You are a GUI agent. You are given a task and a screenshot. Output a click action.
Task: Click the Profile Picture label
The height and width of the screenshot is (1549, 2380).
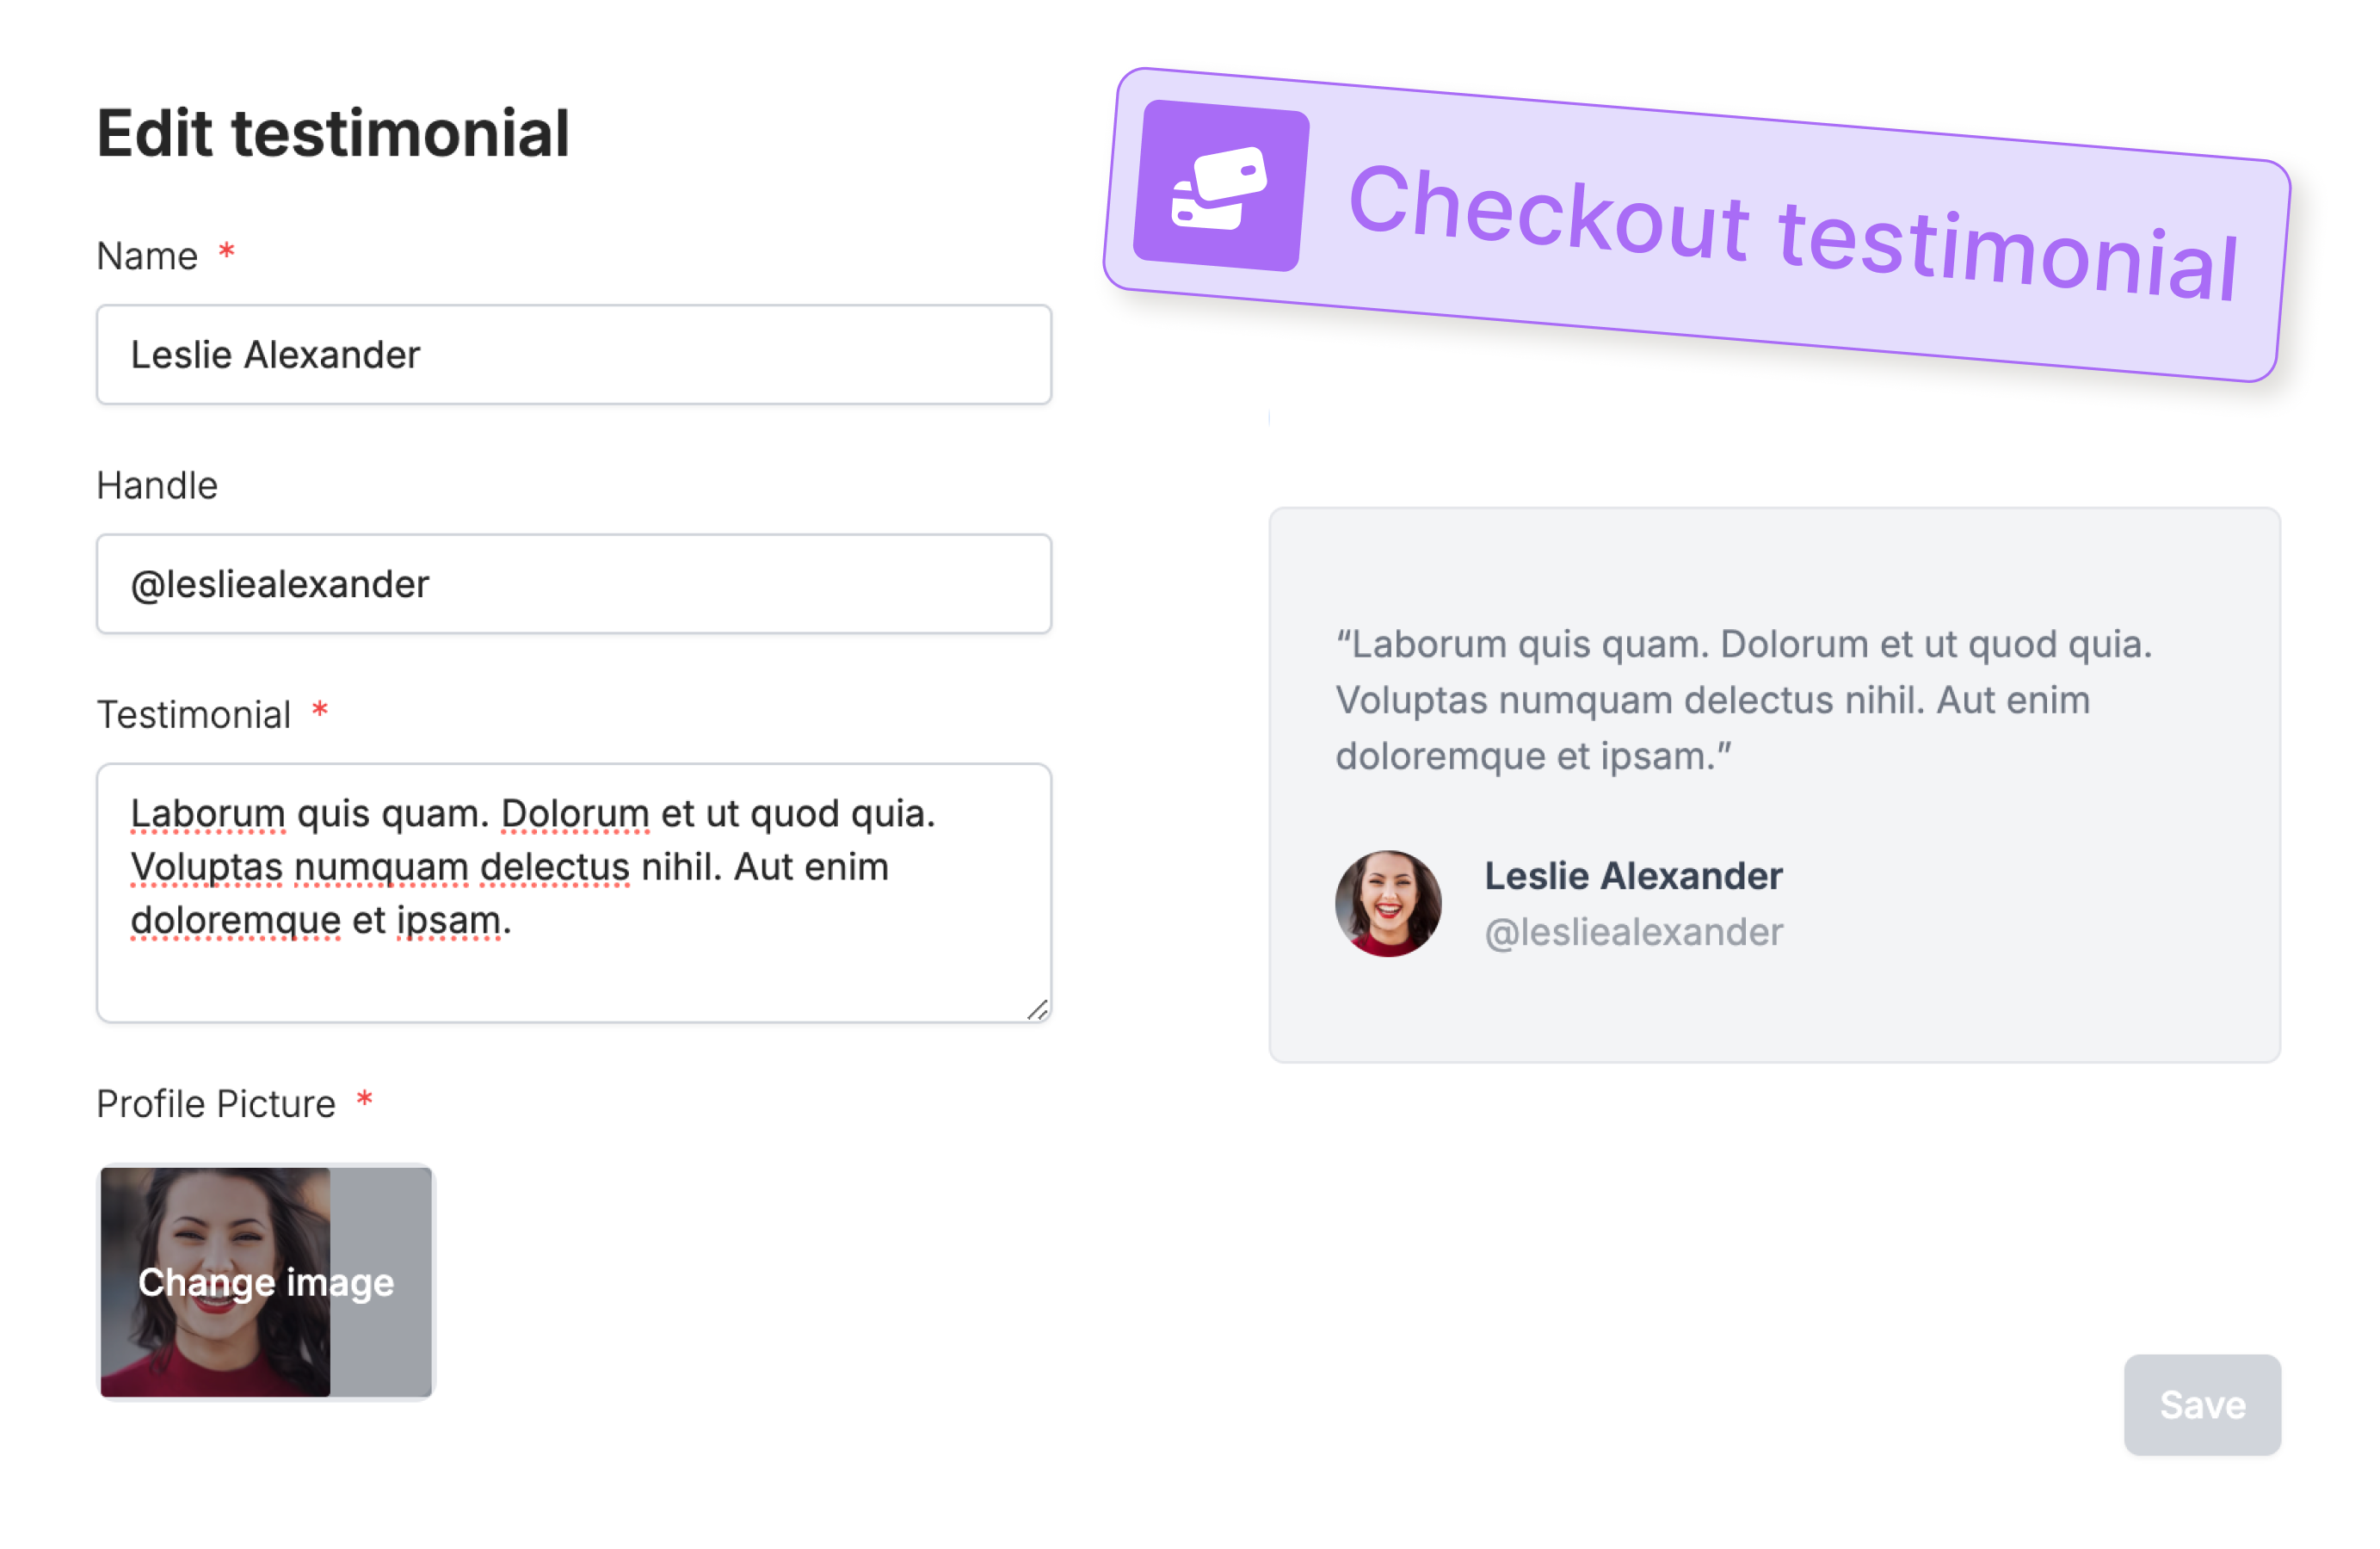click(216, 1104)
